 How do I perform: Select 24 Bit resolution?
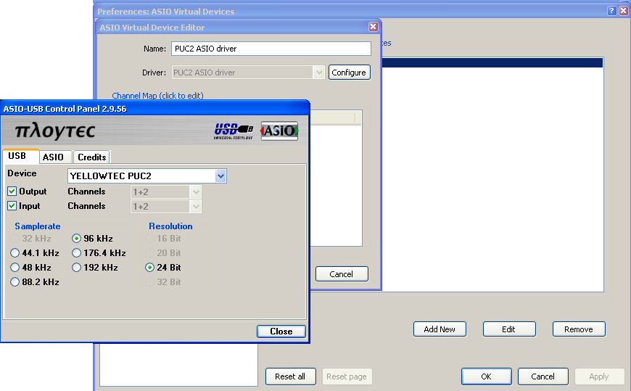click(149, 268)
